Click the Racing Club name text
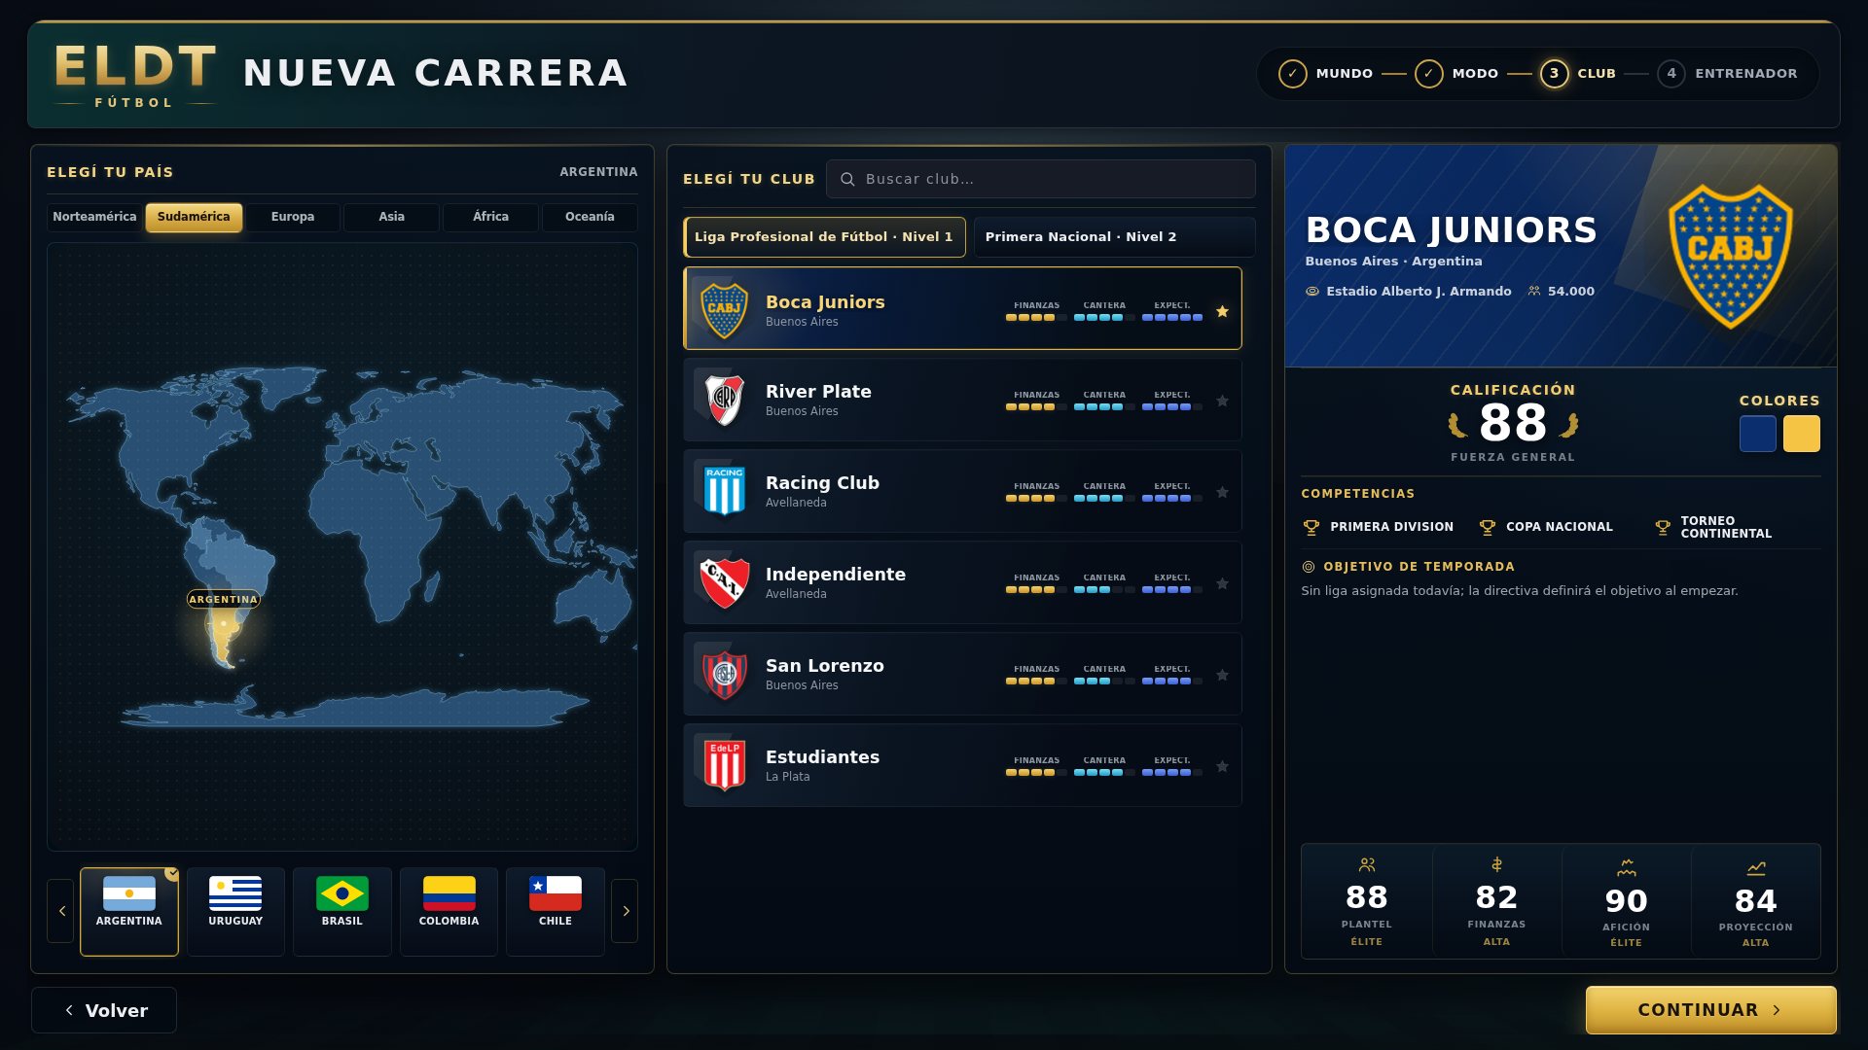 822,483
